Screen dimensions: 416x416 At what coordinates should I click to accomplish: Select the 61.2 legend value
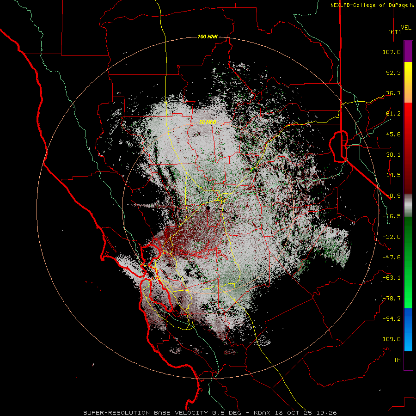[x=393, y=114]
